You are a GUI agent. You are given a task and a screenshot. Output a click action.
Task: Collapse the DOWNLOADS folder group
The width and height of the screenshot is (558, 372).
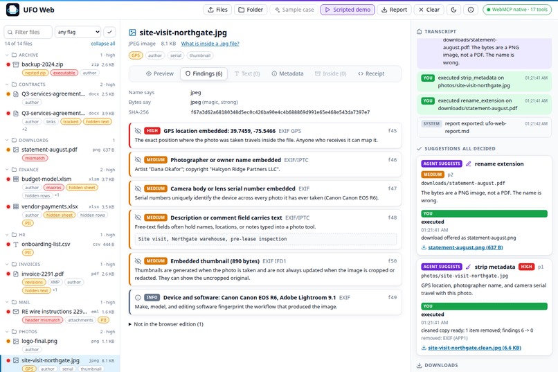pos(7,140)
